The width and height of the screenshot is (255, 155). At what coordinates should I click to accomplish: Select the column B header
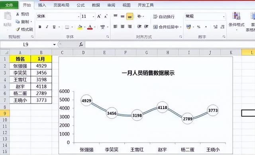(41, 53)
